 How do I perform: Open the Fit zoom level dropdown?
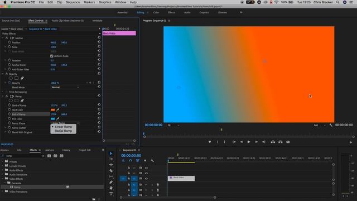tap(173, 125)
